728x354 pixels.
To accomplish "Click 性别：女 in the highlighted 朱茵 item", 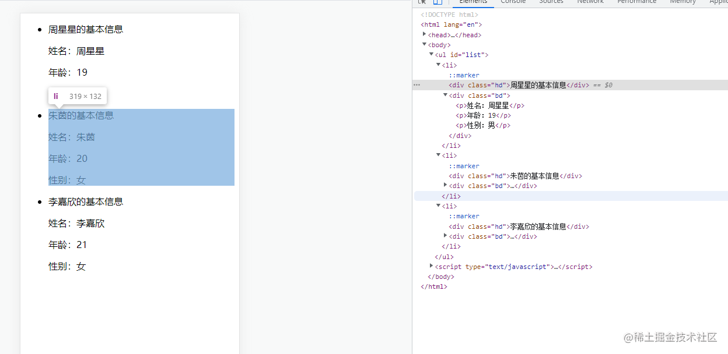I will tap(67, 180).
